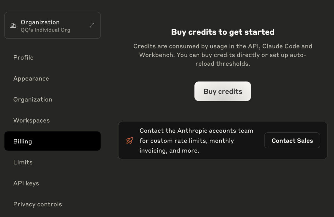Show Privacy controls settings
Image resolution: width=334 pixels, height=217 pixels.
click(x=38, y=204)
